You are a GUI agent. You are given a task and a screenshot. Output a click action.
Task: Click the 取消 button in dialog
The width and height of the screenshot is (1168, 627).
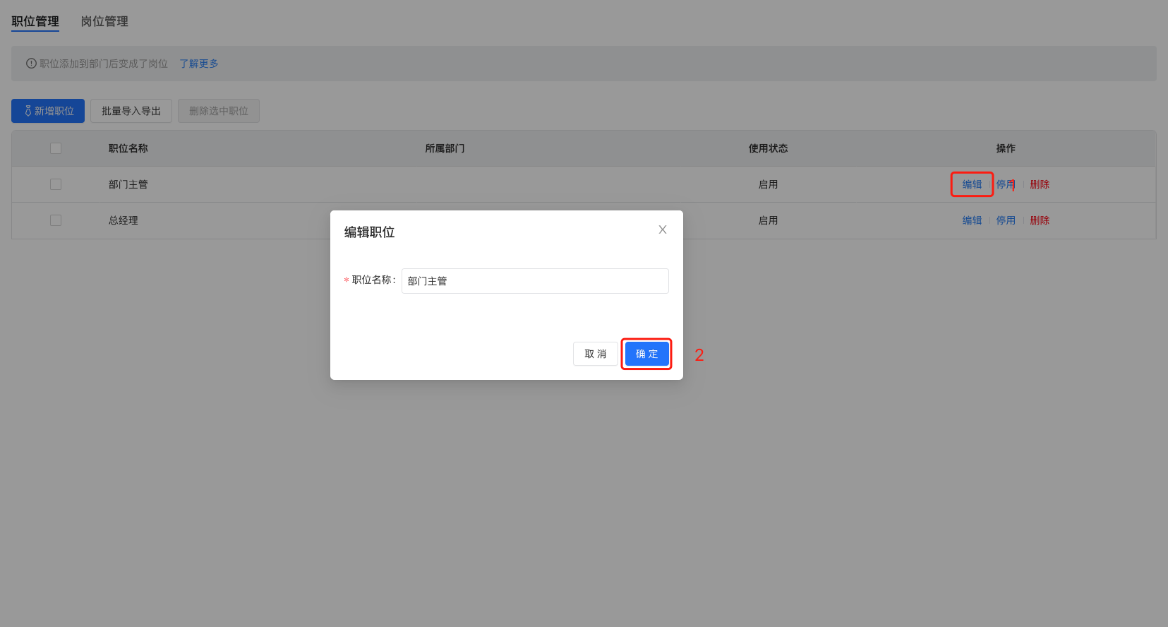(595, 354)
